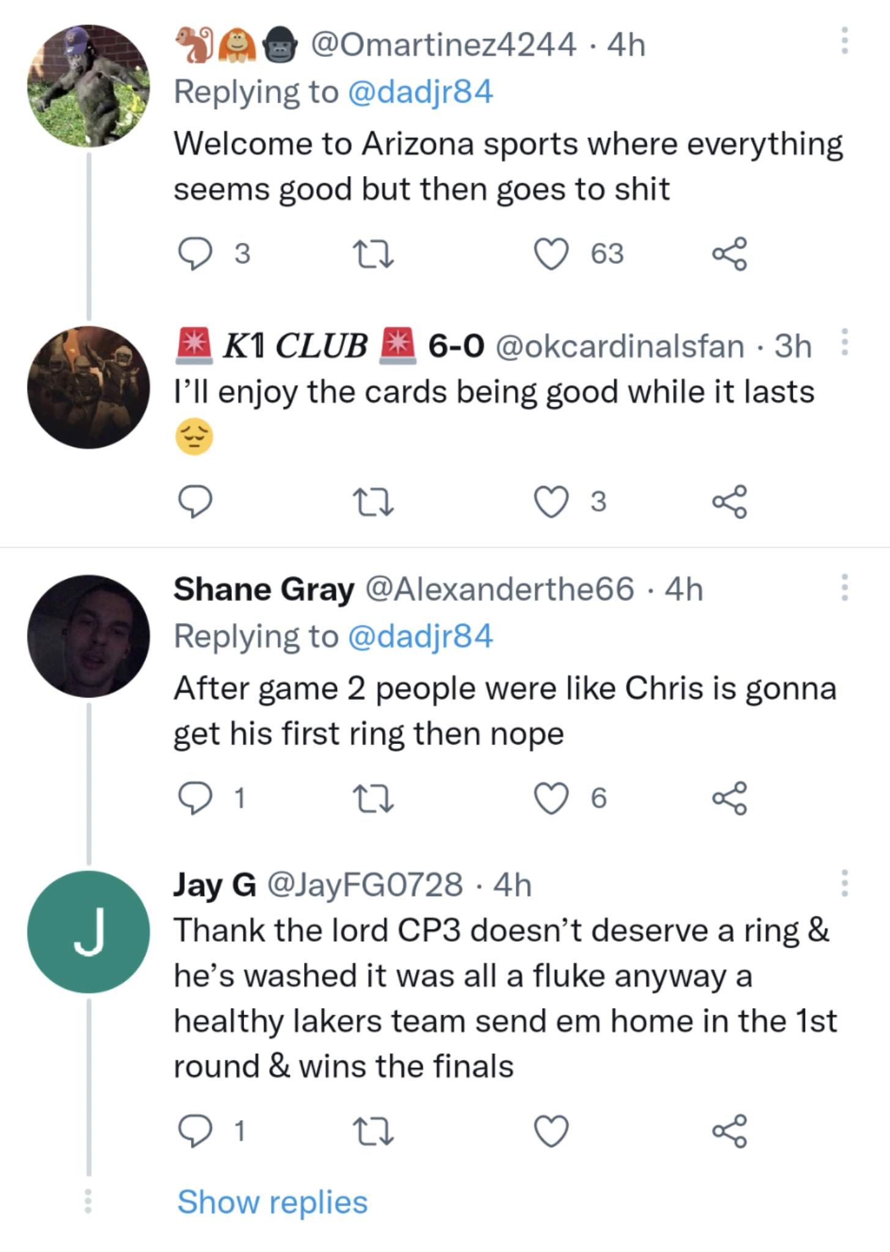Like the tweet with 63 likes
The width and height of the screenshot is (890, 1252).
pyautogui.click(x=552, y=253)
